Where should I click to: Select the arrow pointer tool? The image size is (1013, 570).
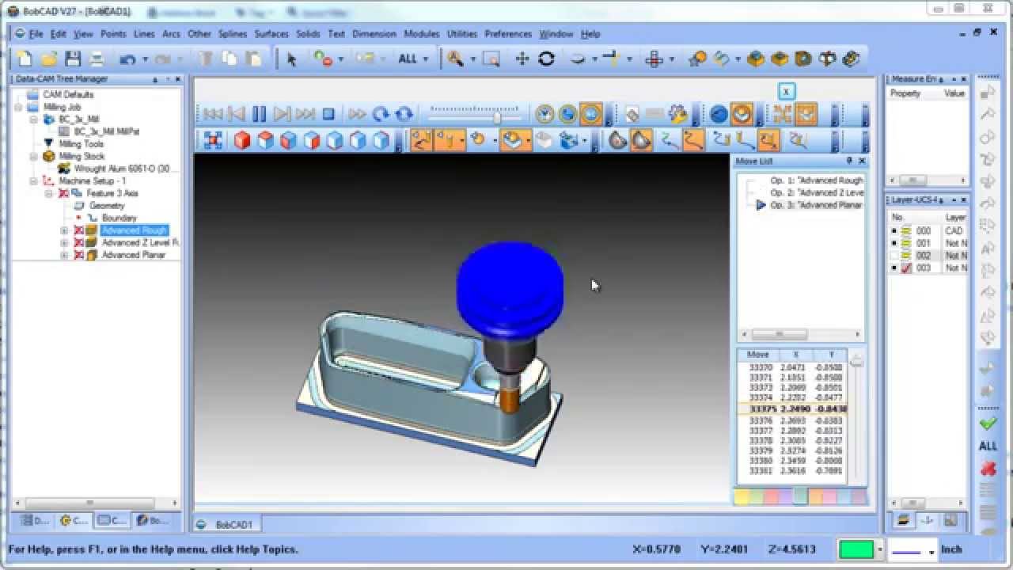[291, 59]
